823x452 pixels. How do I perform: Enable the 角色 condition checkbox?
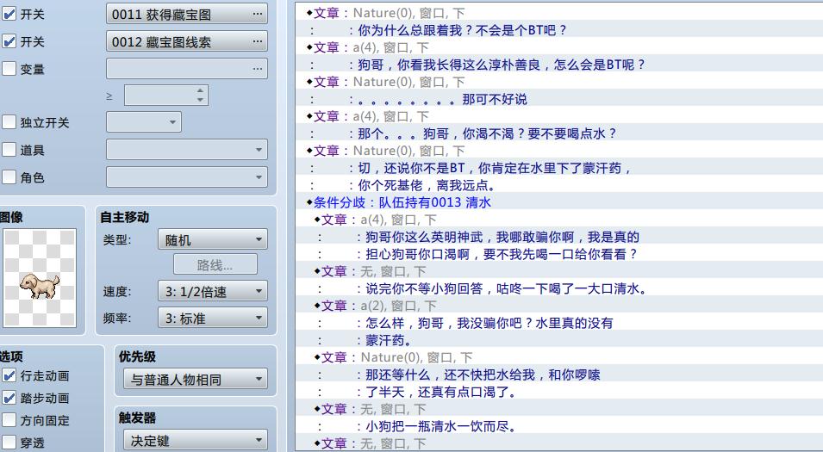(x=9, y=177)
